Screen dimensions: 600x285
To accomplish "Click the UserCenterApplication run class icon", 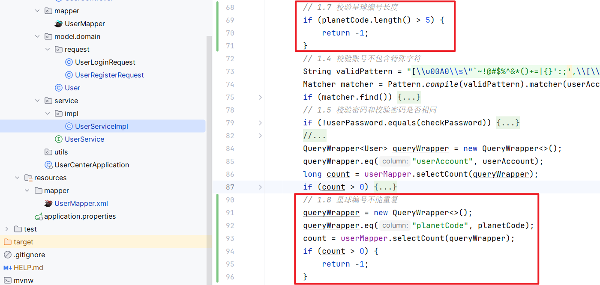I will (x=48, y=165).
